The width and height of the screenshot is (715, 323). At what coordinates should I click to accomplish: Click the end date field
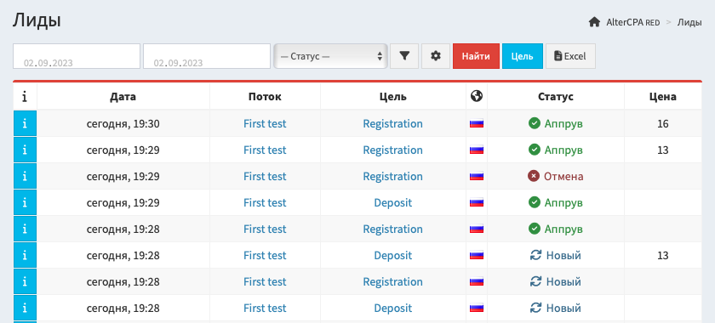pos(207,56)
